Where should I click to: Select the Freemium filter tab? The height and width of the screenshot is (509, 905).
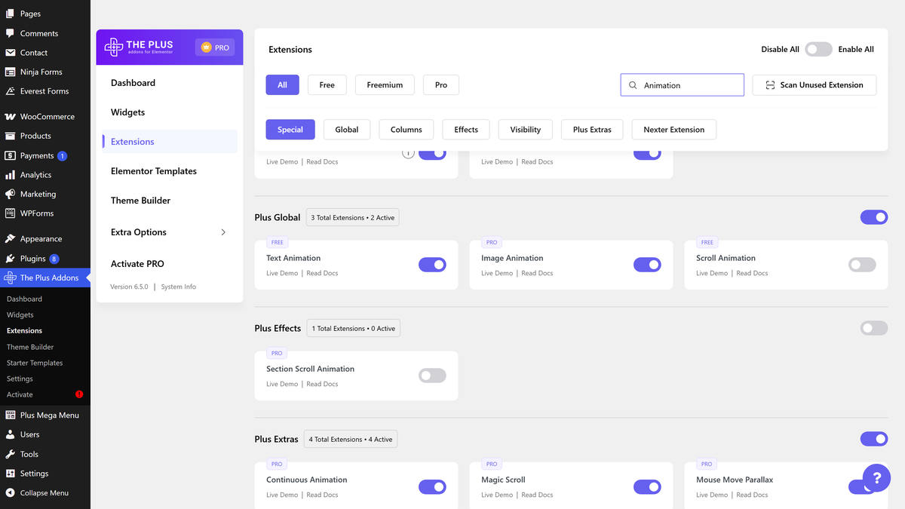[x=385, y=85]
